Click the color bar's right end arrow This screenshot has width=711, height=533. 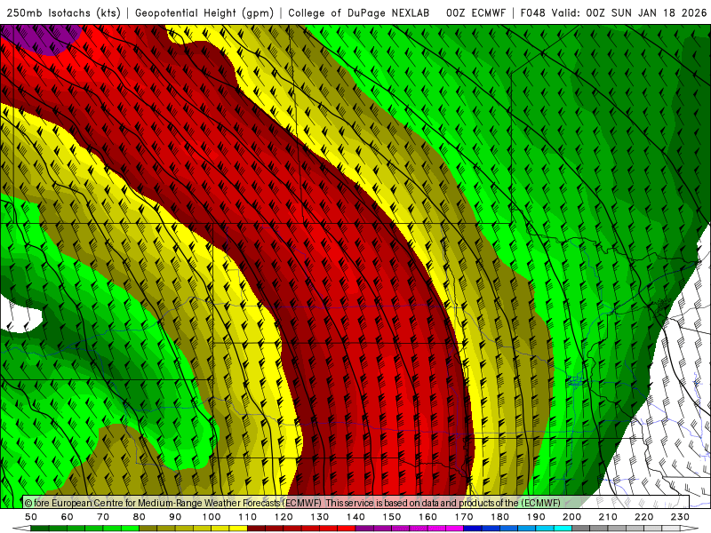690,529
